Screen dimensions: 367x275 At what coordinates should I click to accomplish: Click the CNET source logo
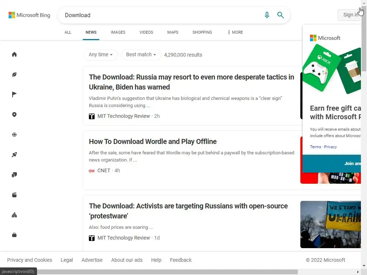pyautogui.click(x=92, y=171)
